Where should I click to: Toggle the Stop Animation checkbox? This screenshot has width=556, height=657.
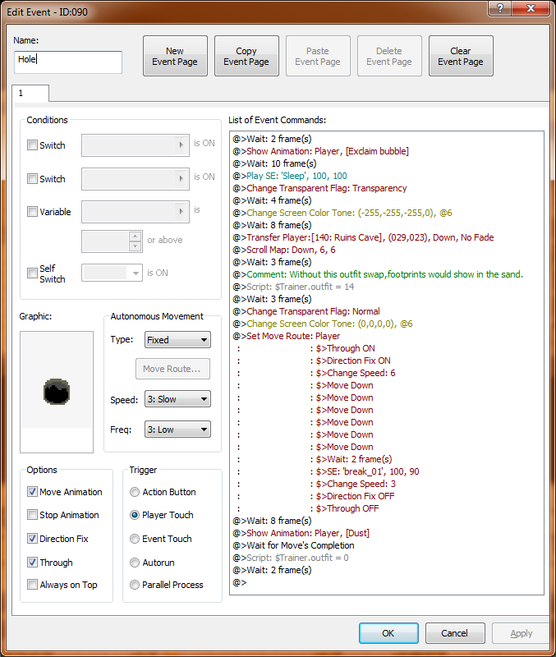(x=33, y=515)
